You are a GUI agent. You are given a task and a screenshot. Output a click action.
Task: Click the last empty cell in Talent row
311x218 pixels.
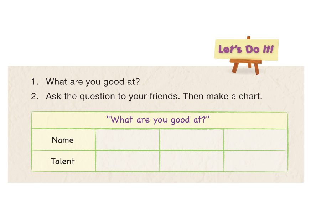(255, 161)
